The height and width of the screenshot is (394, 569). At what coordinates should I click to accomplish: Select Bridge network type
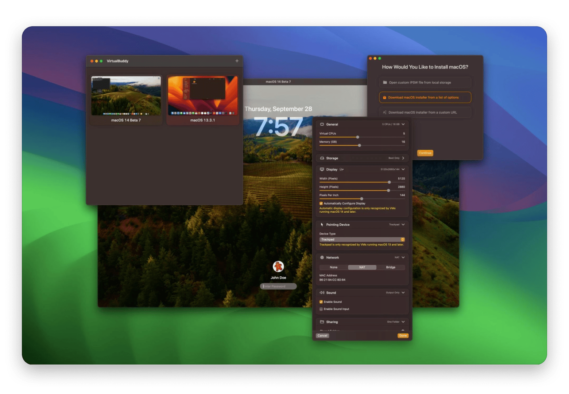point(391,267)
